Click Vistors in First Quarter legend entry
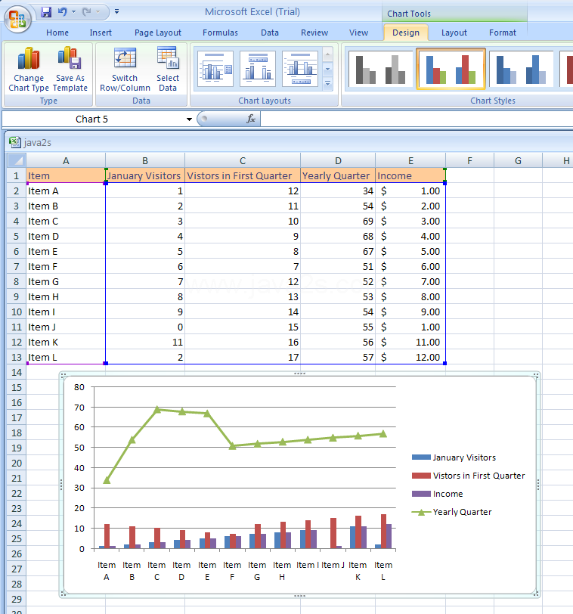 (469, 476)
